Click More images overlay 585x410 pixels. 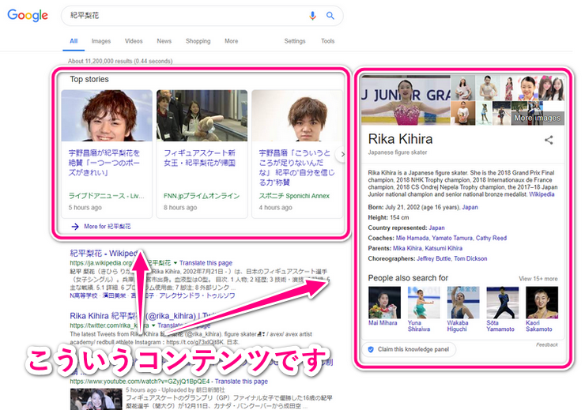pyautogui.click(x=538, y=118)
